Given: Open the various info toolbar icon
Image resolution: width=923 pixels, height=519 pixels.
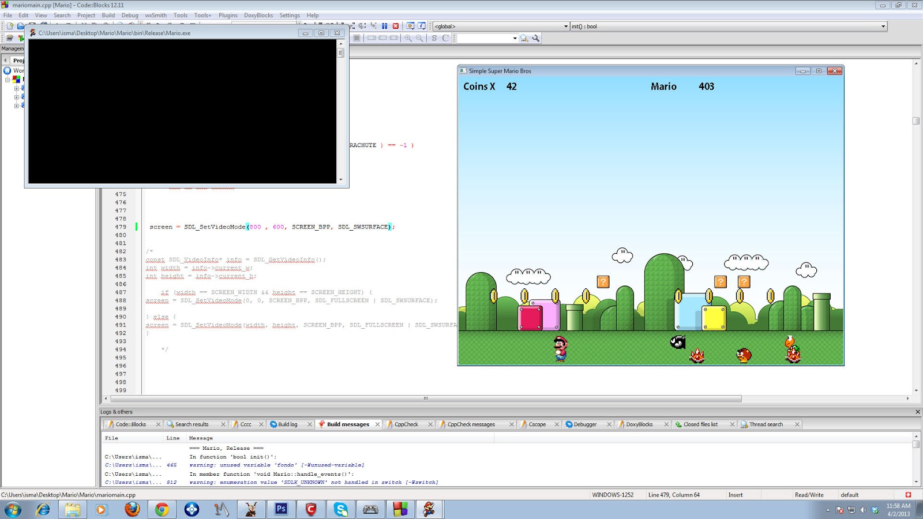Looking at the screenshot, I should point(422,26).
